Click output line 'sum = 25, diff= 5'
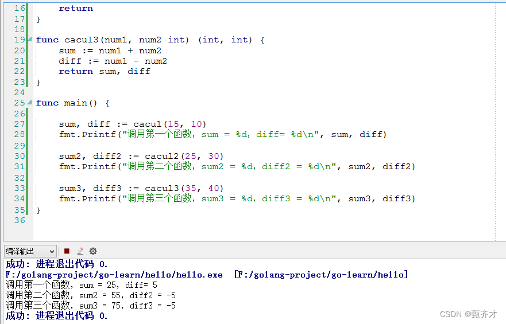506x324 pixels. pyautogui.click(x=82, y=284)
